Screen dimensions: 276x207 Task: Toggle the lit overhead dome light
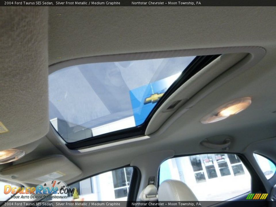tap(226, 110)
